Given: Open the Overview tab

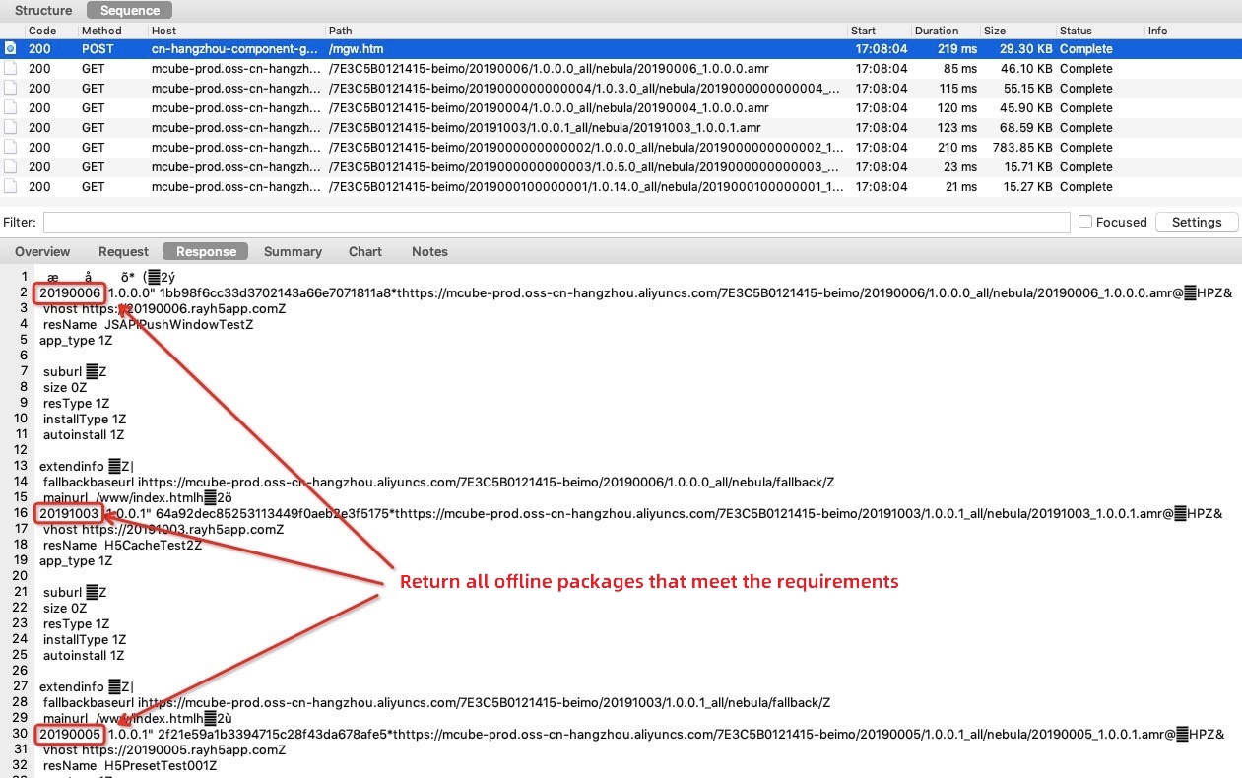Looking at the screenshot, I should coord(42,251).
